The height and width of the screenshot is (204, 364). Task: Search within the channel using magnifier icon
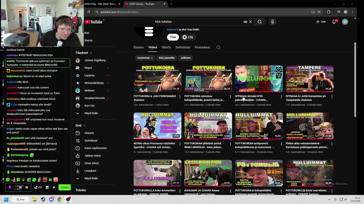[x=218, y=47]
